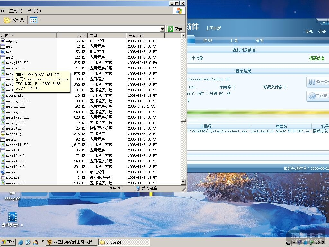Sort files by the Size column header
The height and width of the screenshot is (247, 329).
click(x=72, y=35)
